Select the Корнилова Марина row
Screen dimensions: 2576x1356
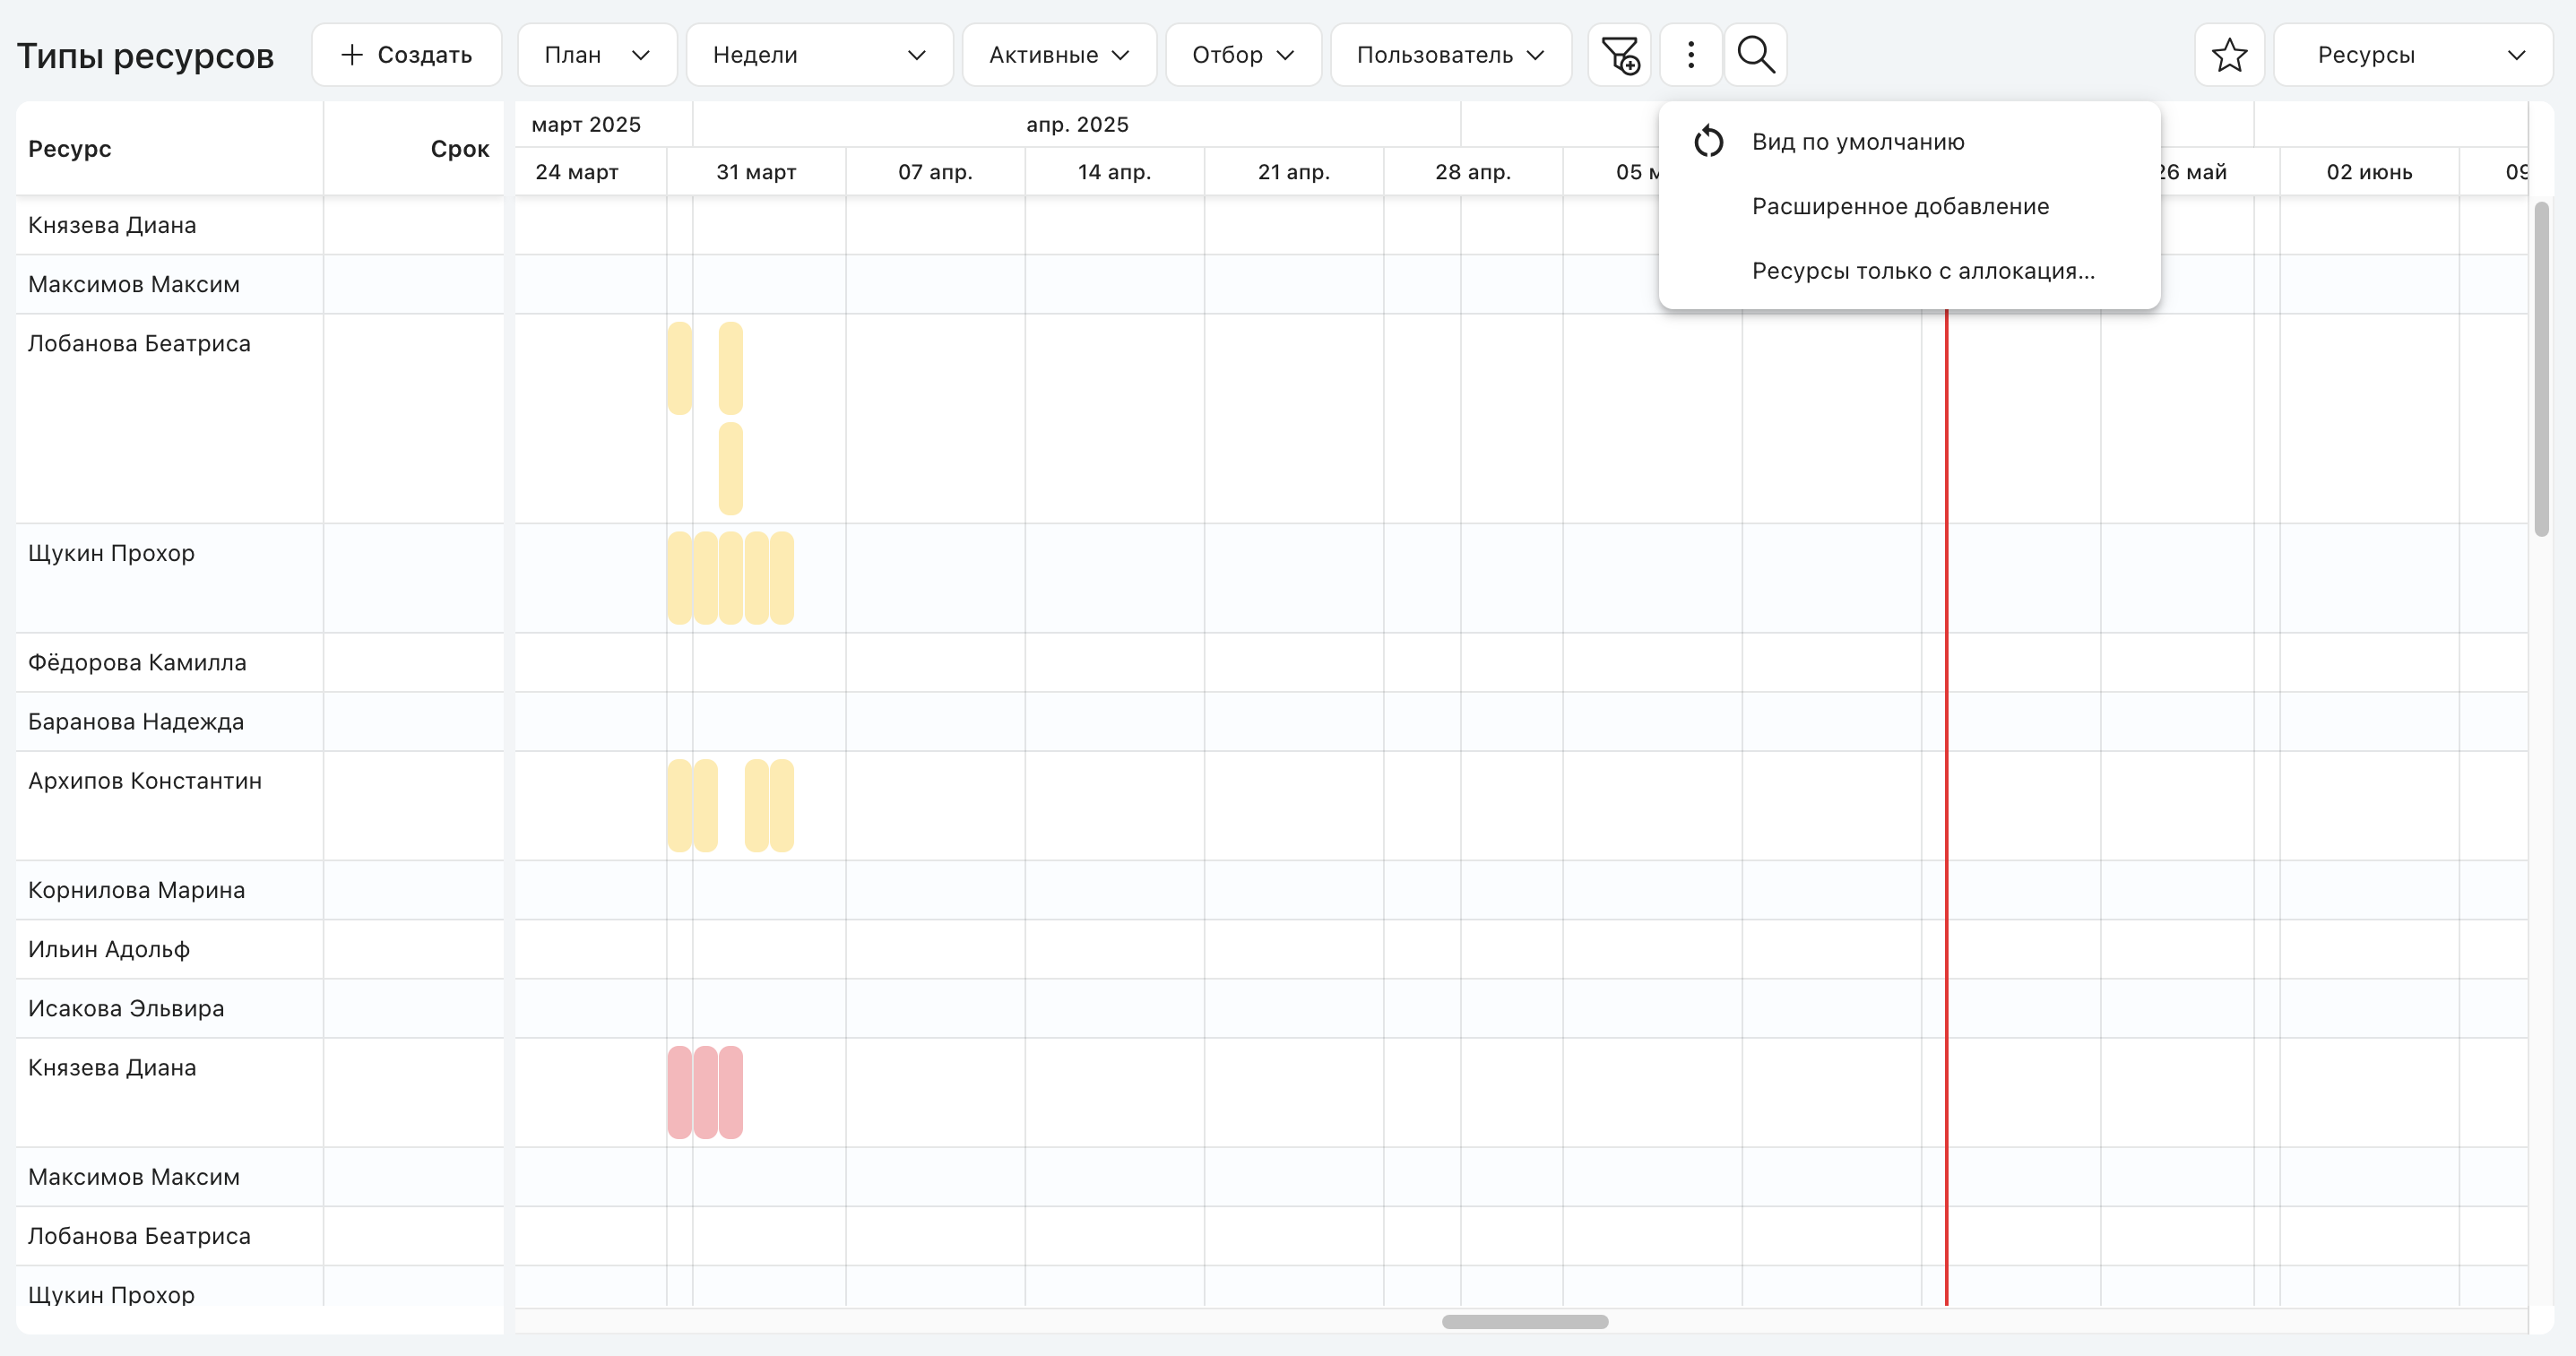tap(260, 890)
